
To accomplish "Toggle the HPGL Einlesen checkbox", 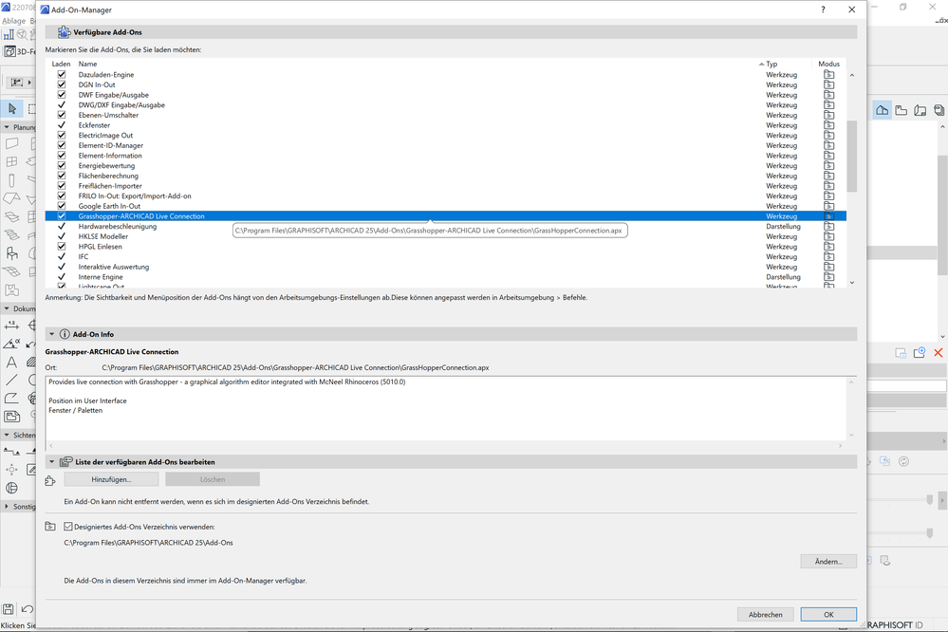I will point(62,247).
